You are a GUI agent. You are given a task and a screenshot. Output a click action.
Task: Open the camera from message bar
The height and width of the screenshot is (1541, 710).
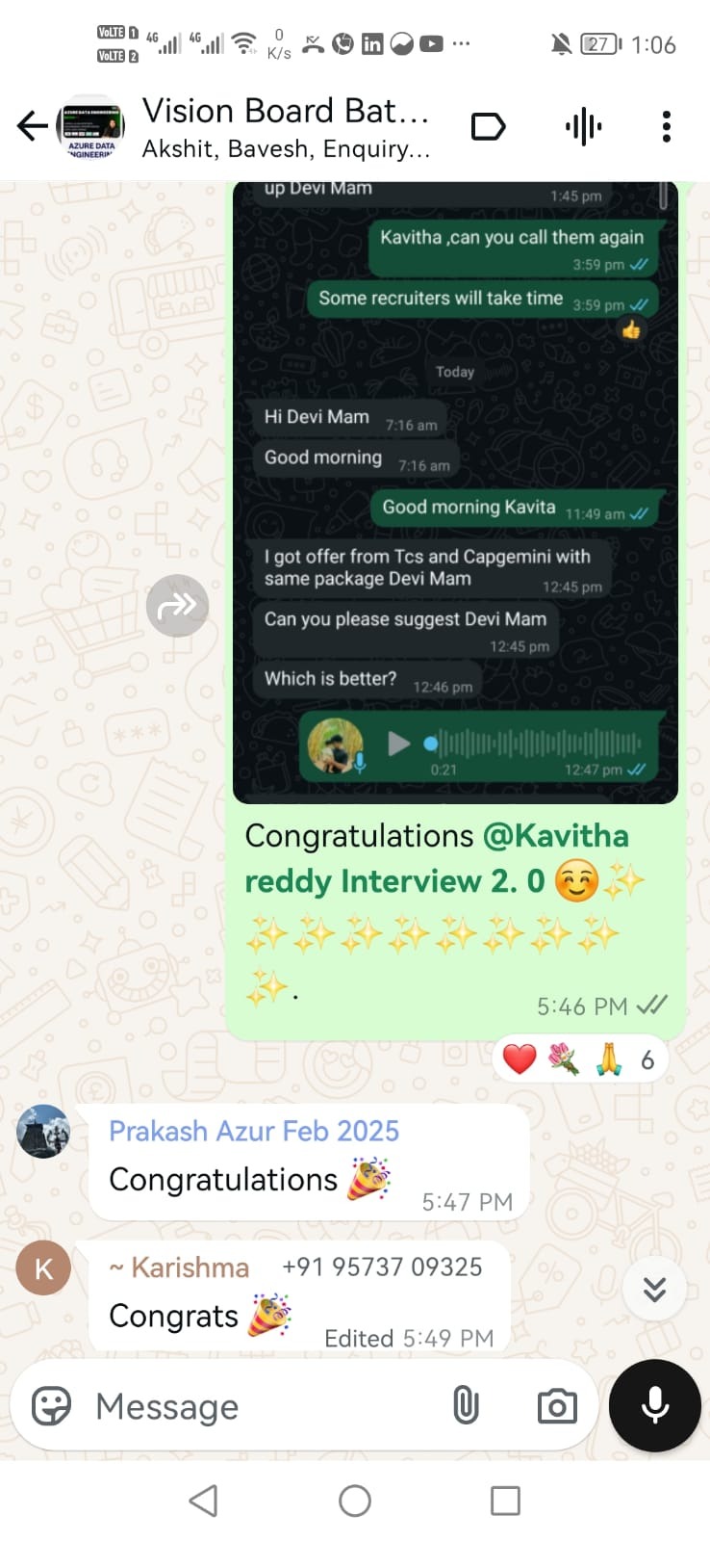click(x=557, y=1406)
